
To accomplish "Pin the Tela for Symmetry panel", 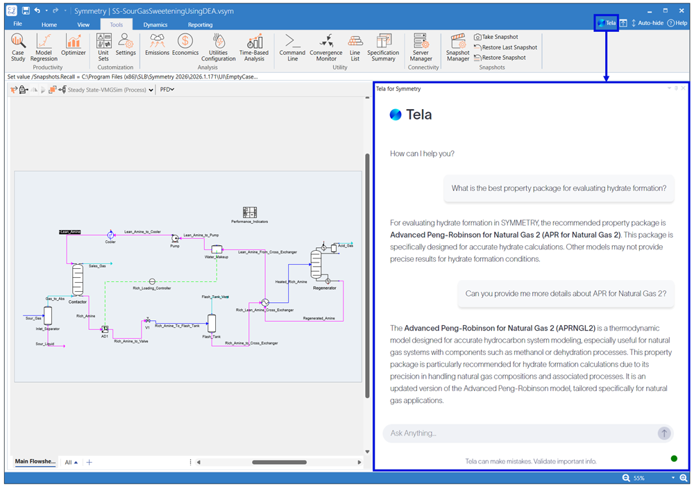I will [x=676, y=89].
